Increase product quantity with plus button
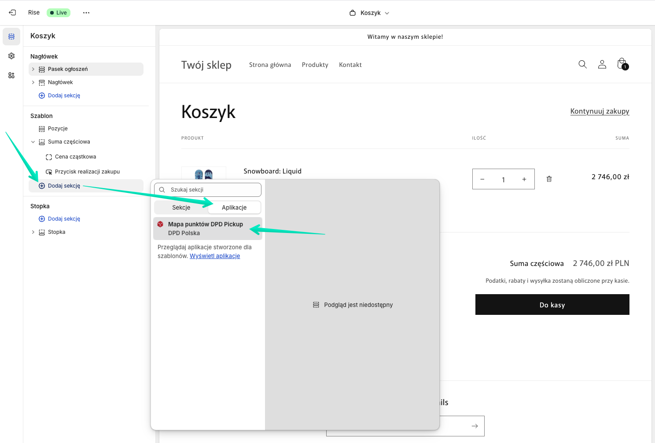 524,179
